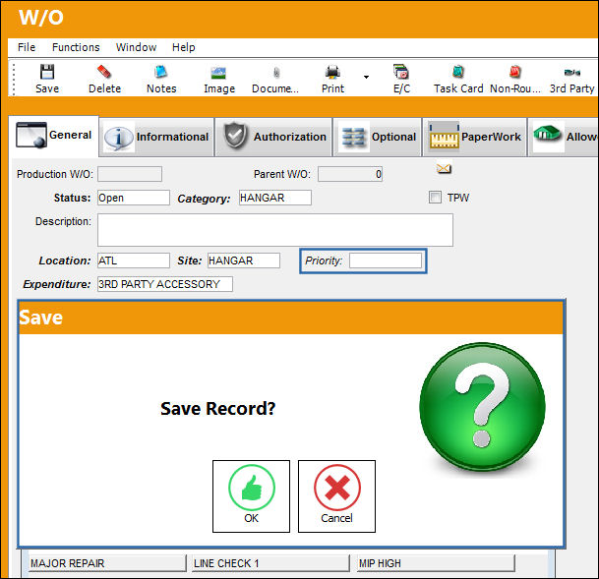Click the Save floppy disk toolbar icon
599x579 pixels.
pos(47,72)
